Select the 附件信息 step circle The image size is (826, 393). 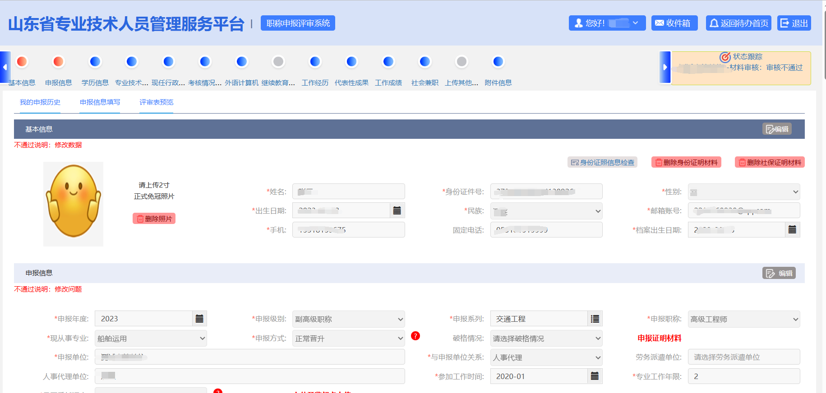pos(498,62)
